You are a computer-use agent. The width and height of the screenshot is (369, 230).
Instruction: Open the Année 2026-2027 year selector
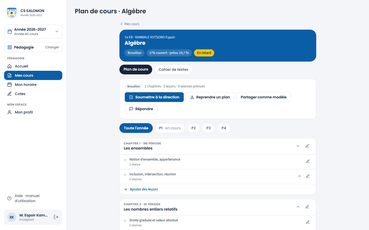click(33, 31)
